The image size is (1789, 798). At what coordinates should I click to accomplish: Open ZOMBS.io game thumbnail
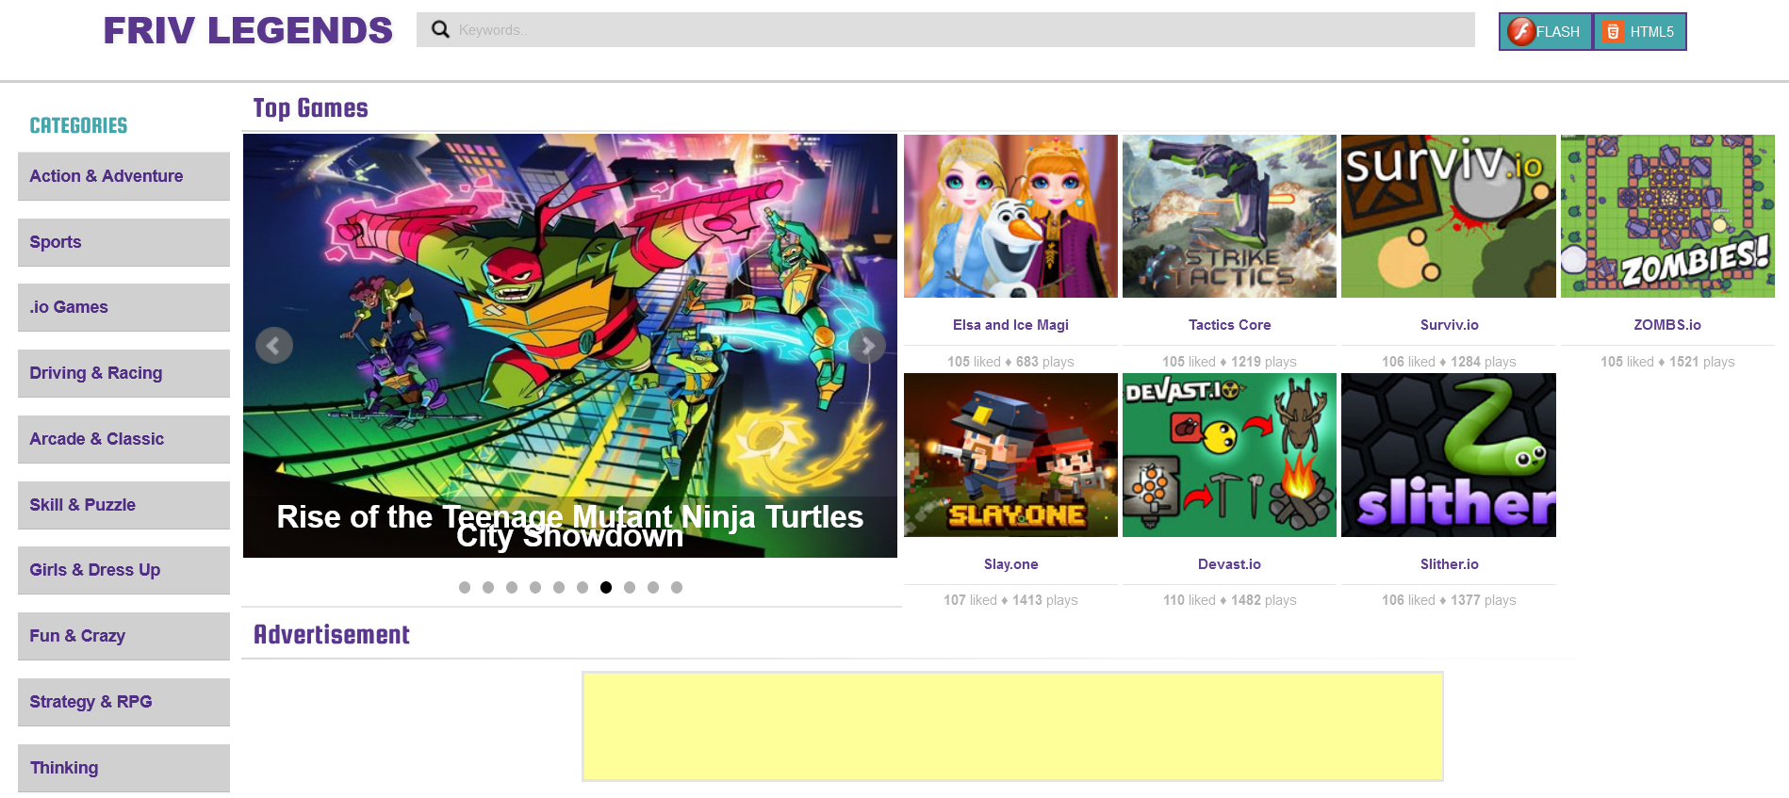click(1667, 216)
